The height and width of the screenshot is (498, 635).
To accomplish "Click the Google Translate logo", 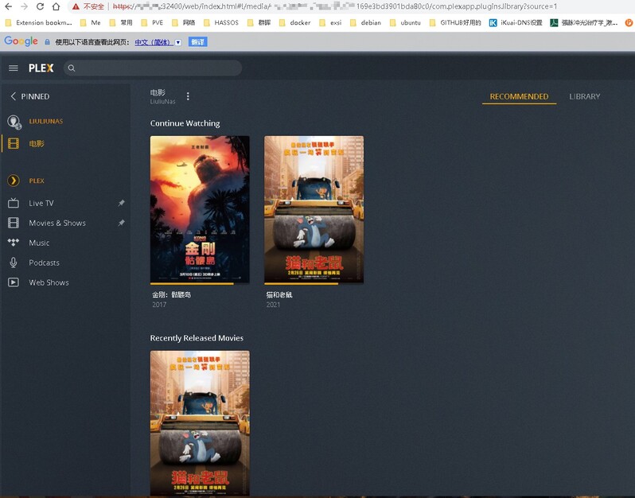I will pyautogui.click(x=21, y=41).
